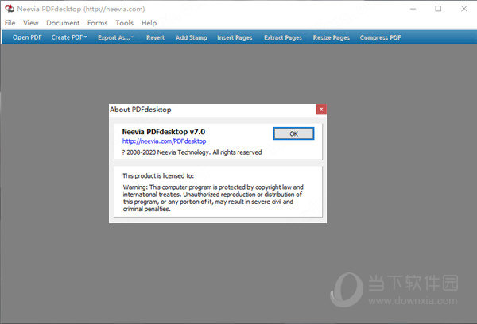Click Open PDF in the toolbar

(x=26, y=37)
